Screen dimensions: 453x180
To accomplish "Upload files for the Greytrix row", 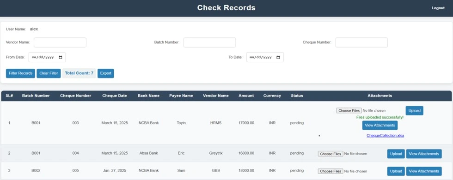I will click(396, 154).
